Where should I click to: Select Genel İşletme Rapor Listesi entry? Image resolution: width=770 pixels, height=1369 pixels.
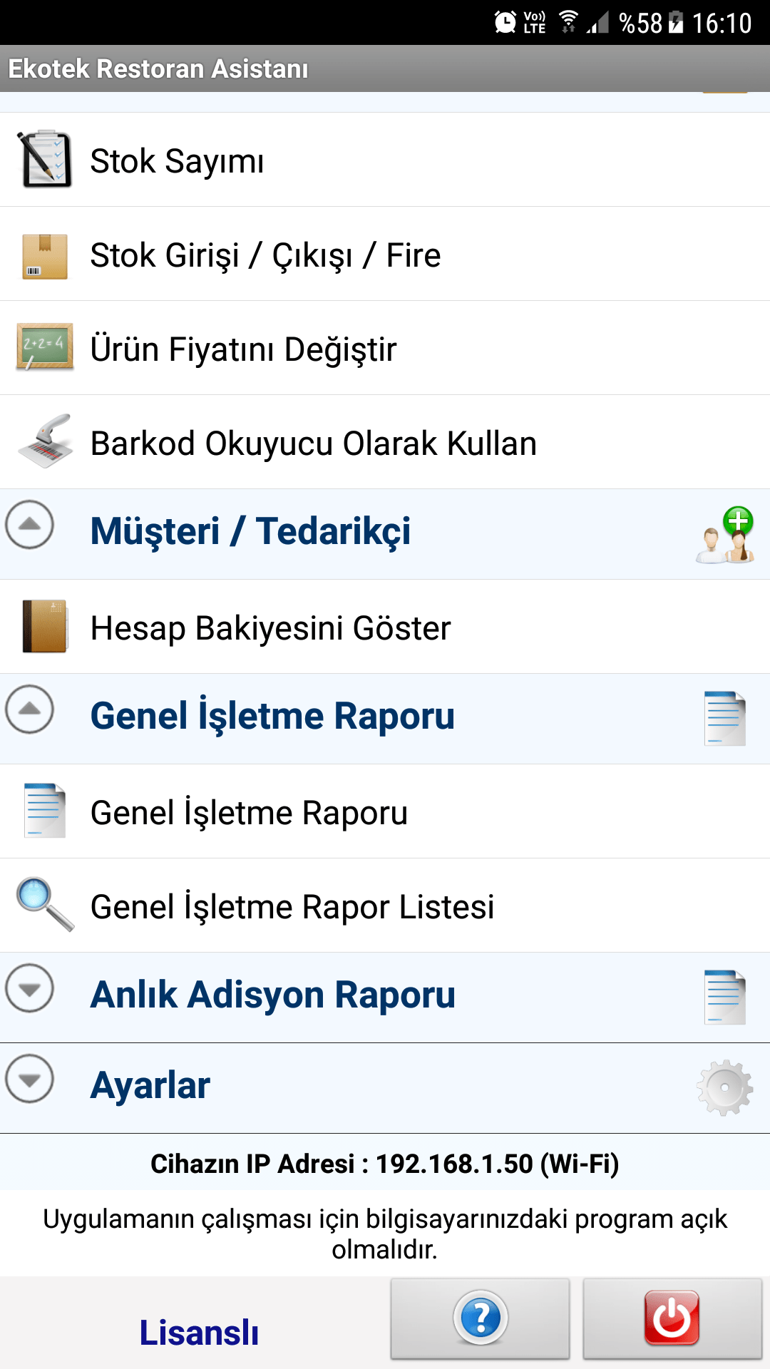292,907
